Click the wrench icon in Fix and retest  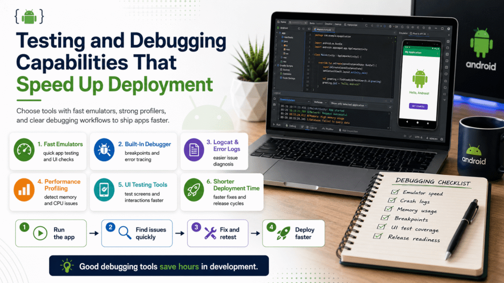(x=210, y=233)
